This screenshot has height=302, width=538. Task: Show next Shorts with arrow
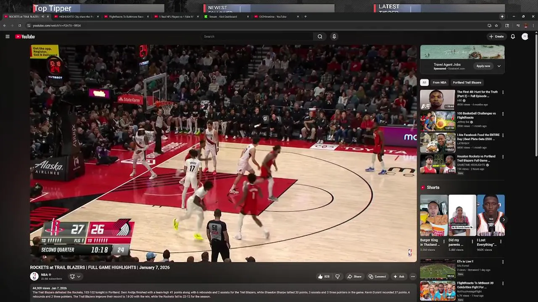(x=503, y=219)
